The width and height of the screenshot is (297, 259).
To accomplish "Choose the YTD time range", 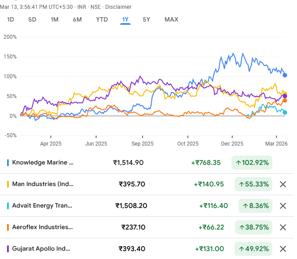I will coord(102,19).
